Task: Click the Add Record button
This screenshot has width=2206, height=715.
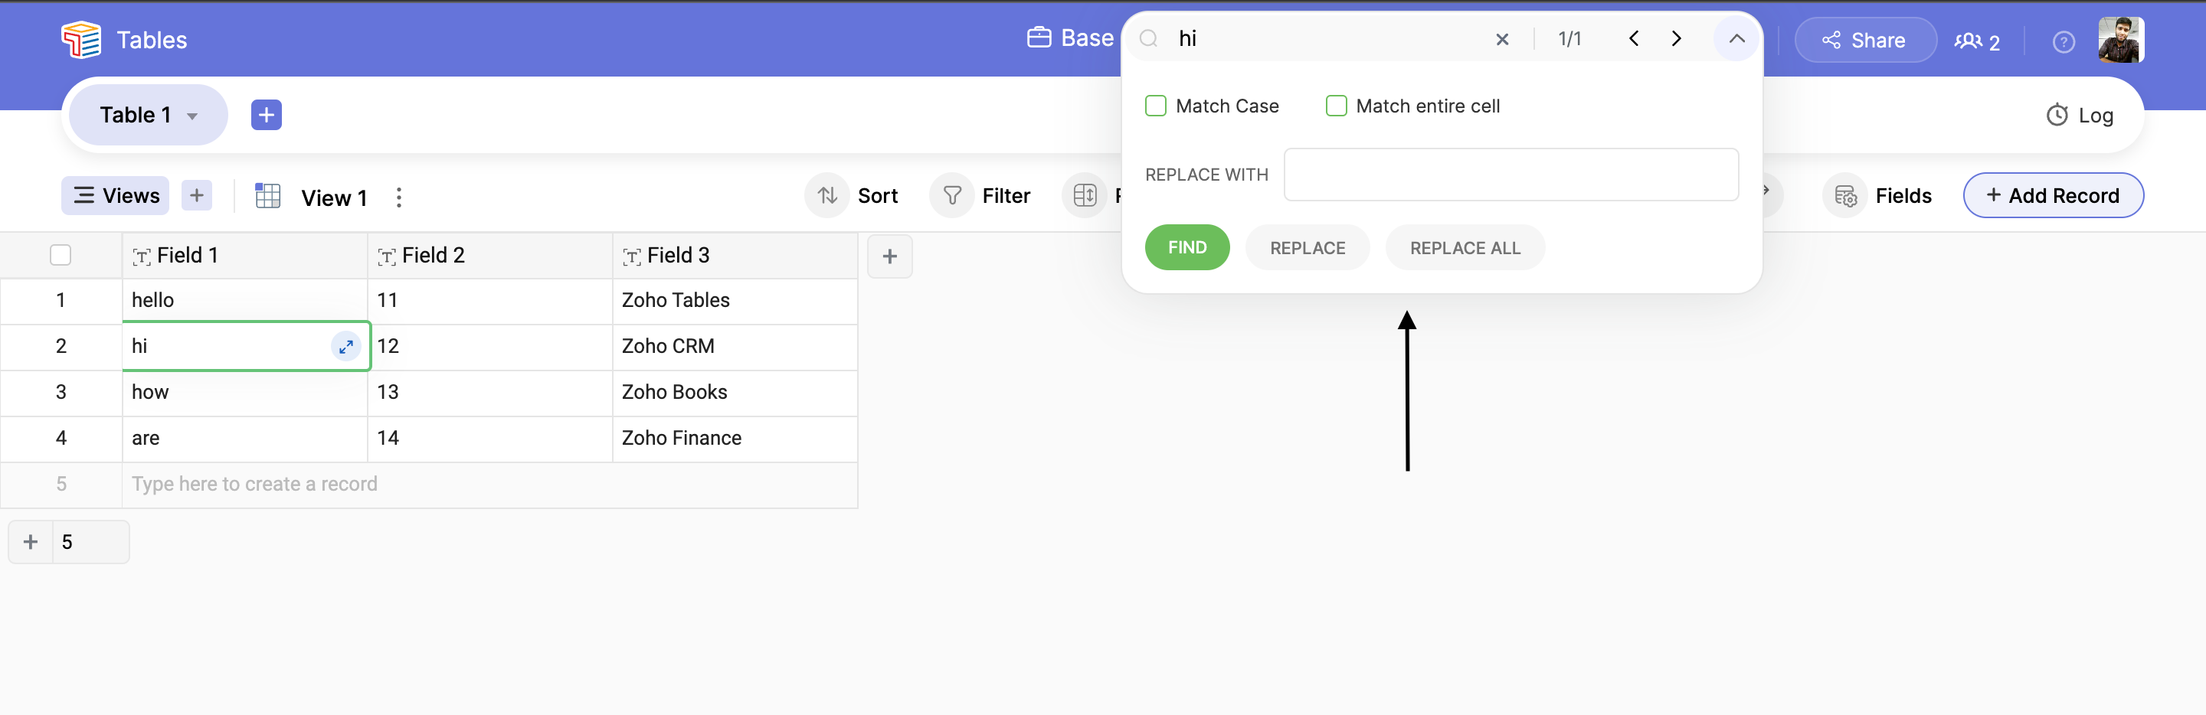Action: pos(2053,196)
